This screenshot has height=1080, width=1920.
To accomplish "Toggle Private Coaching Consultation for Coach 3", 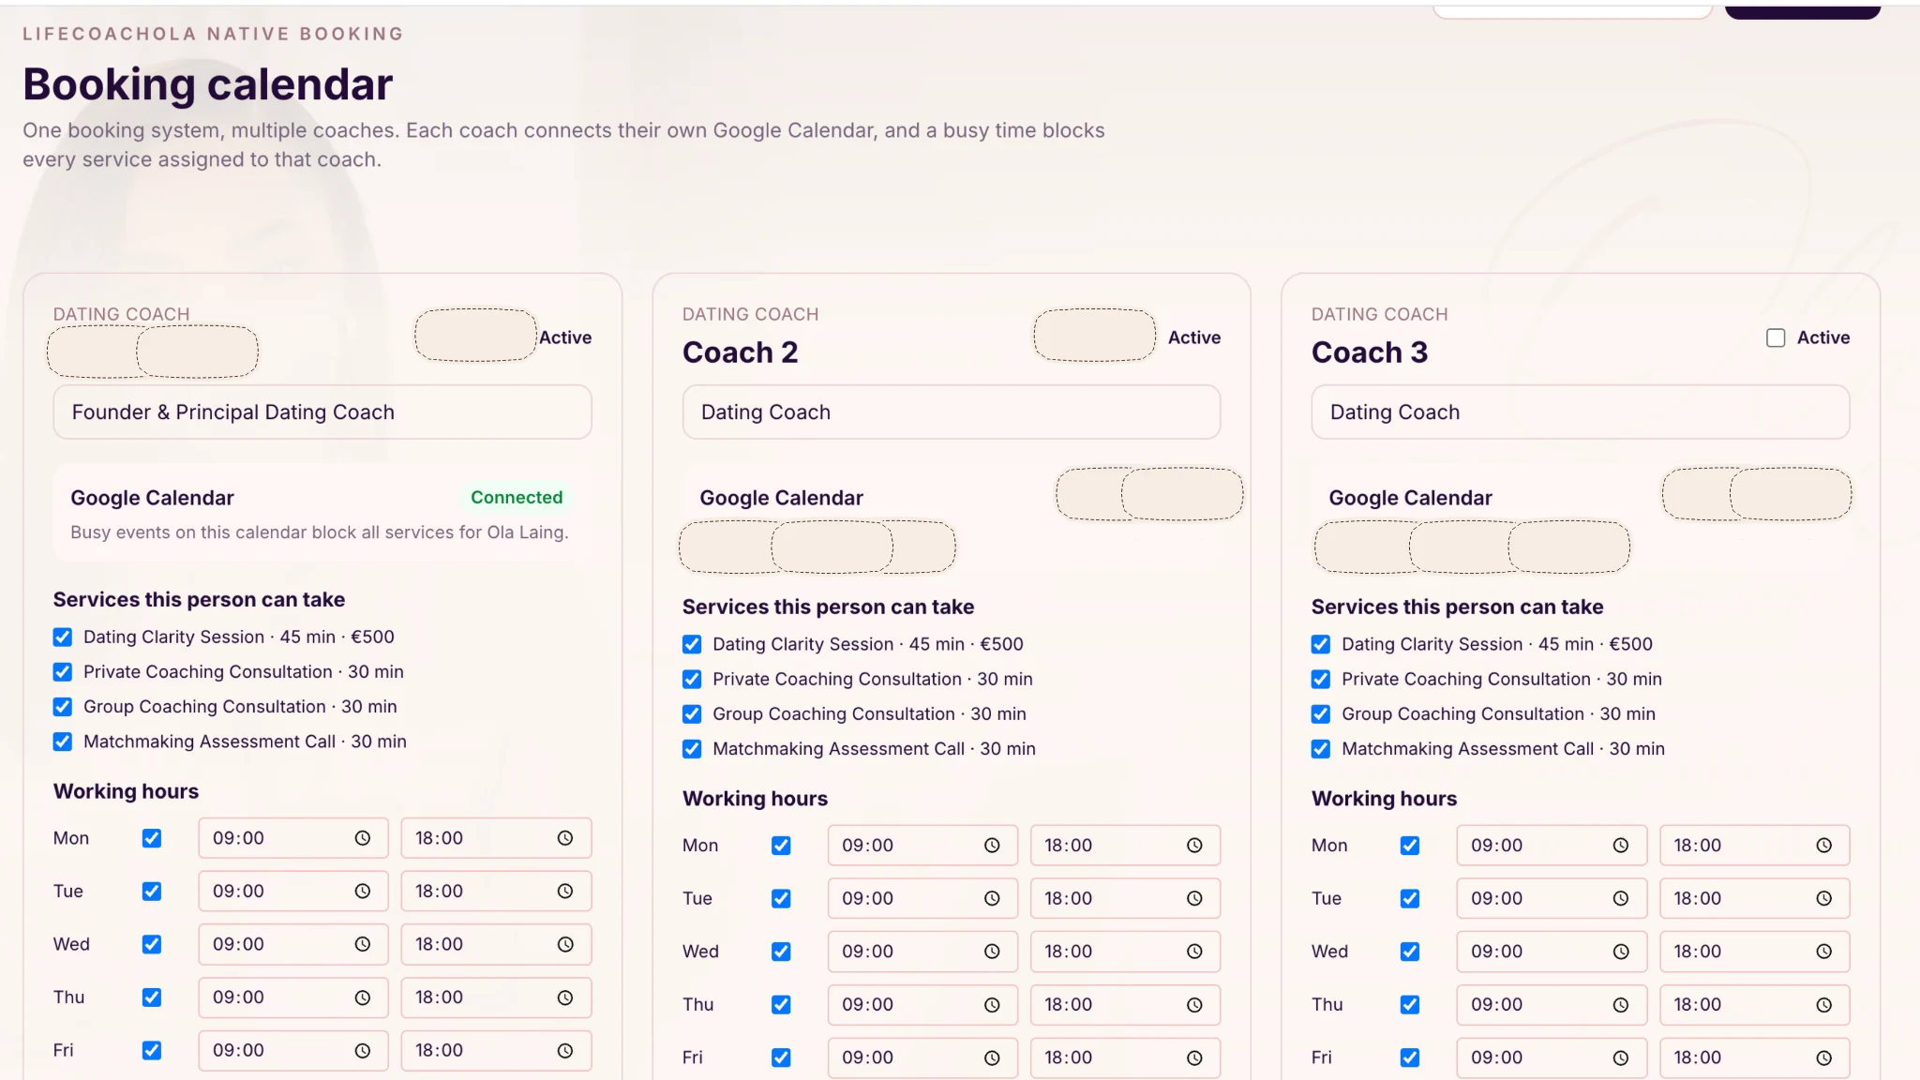I will [x=1321, y=679].
